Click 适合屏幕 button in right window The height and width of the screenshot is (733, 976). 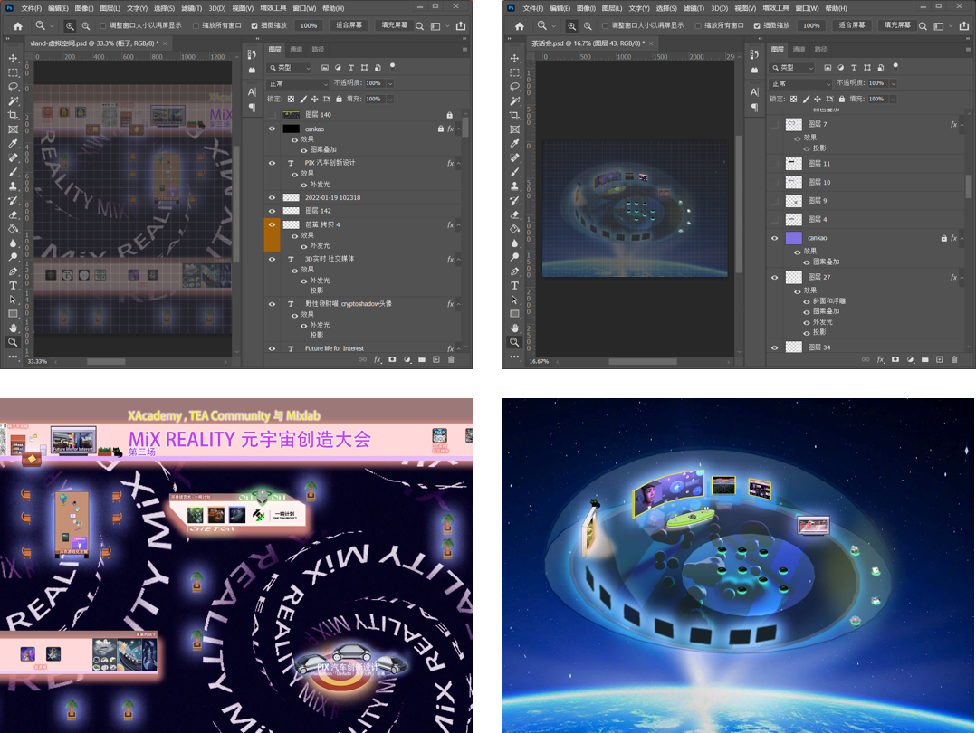pos(851,25)
